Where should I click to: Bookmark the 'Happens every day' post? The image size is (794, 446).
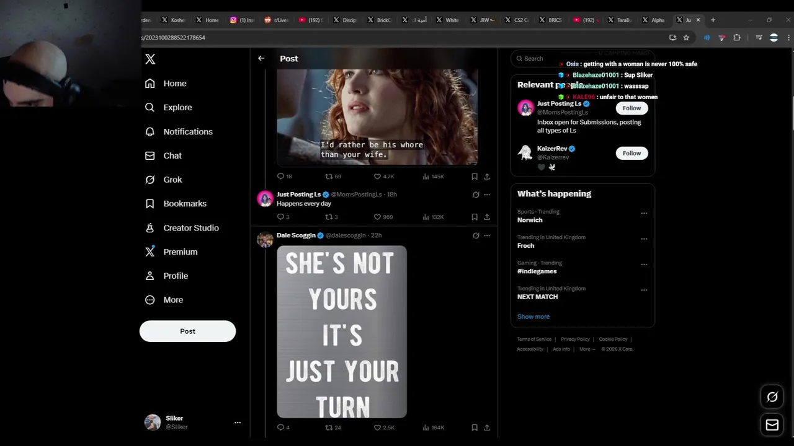coord(475,217)
